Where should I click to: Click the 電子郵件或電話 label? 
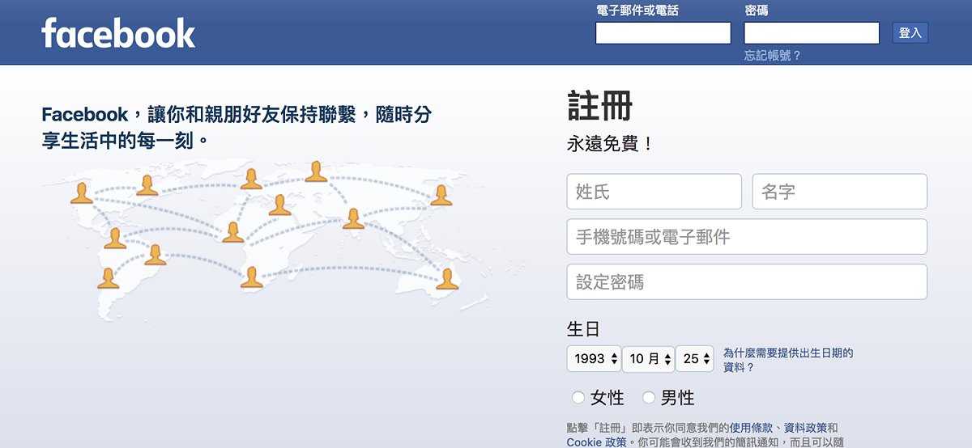[637, 11]
